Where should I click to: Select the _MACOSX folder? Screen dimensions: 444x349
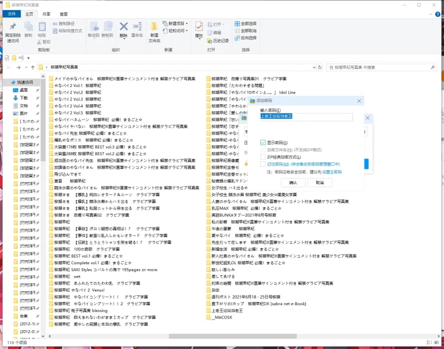click(219, 317)
